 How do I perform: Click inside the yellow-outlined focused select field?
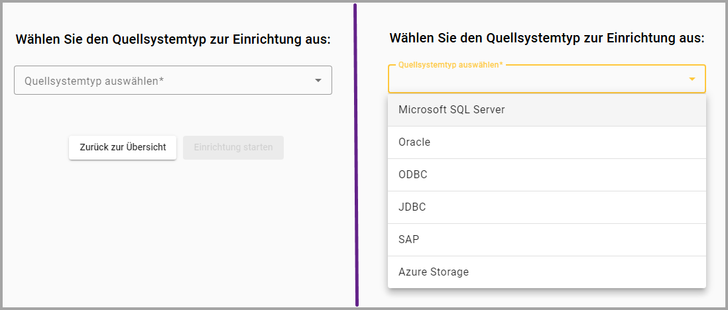pos(537,80)
